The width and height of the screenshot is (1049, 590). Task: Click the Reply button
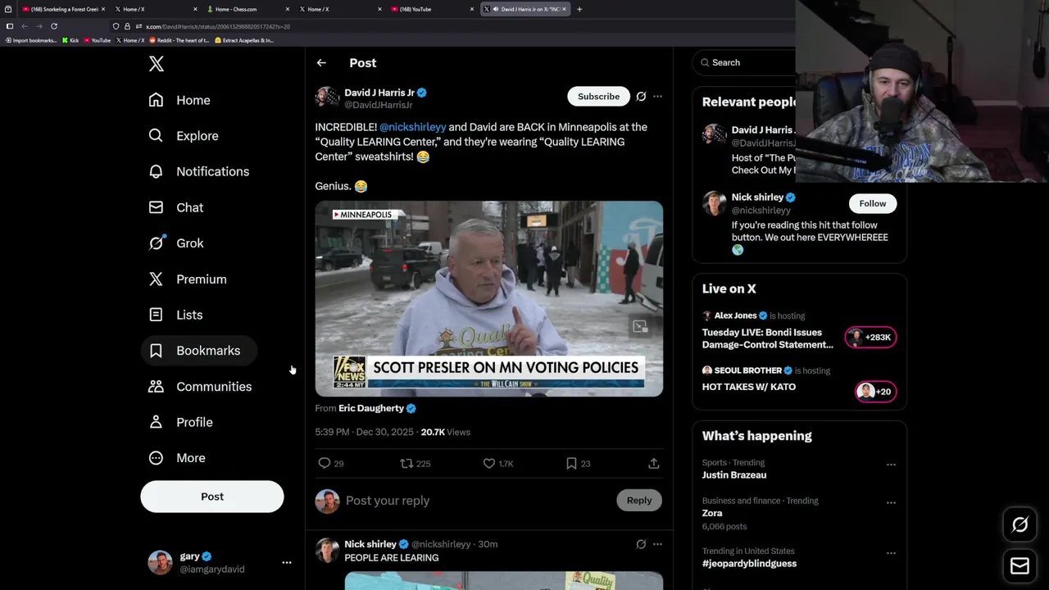(639, 501)
